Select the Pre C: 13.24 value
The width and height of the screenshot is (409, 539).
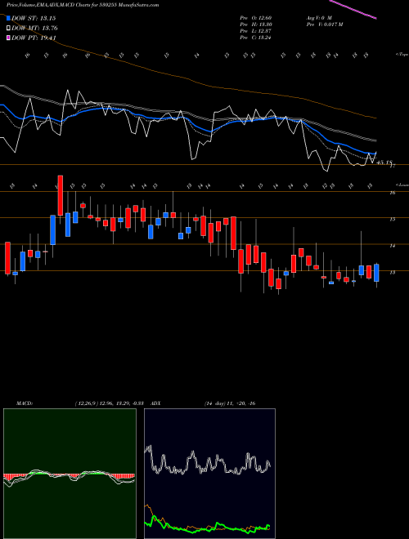click(x=255, y=38)
